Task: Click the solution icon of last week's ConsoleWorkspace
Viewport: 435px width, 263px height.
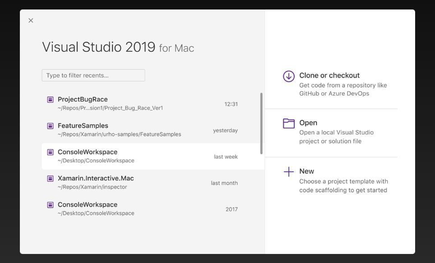Action: [51, 152]
